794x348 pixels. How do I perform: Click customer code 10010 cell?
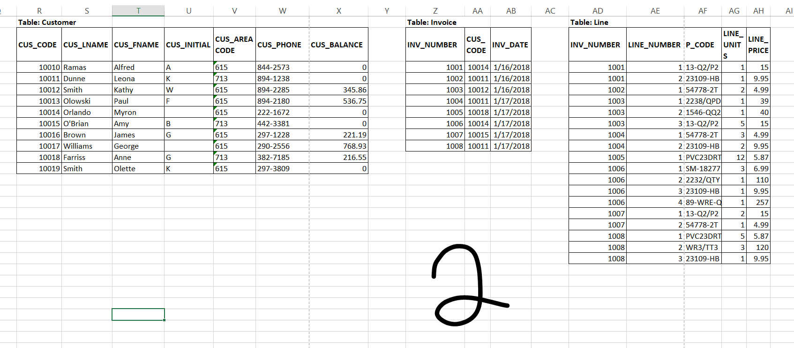(x=39, y=67)
